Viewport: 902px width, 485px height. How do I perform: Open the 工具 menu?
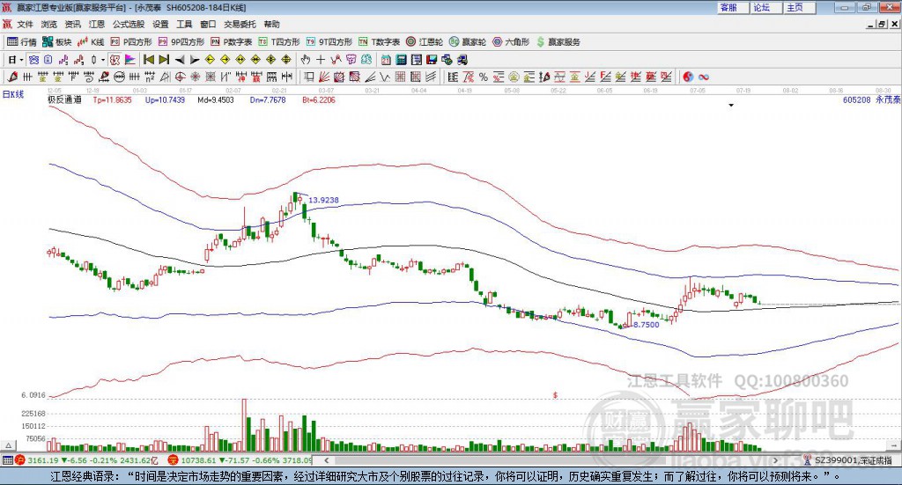coord(184,24)
